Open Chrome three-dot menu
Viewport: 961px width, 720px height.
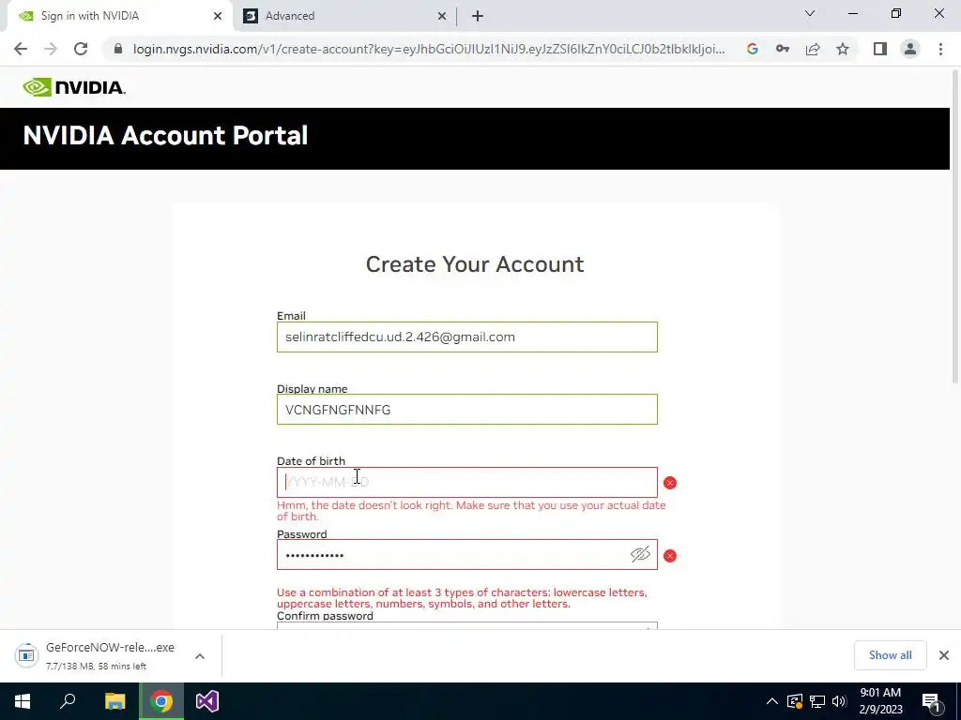pos(940,49)
